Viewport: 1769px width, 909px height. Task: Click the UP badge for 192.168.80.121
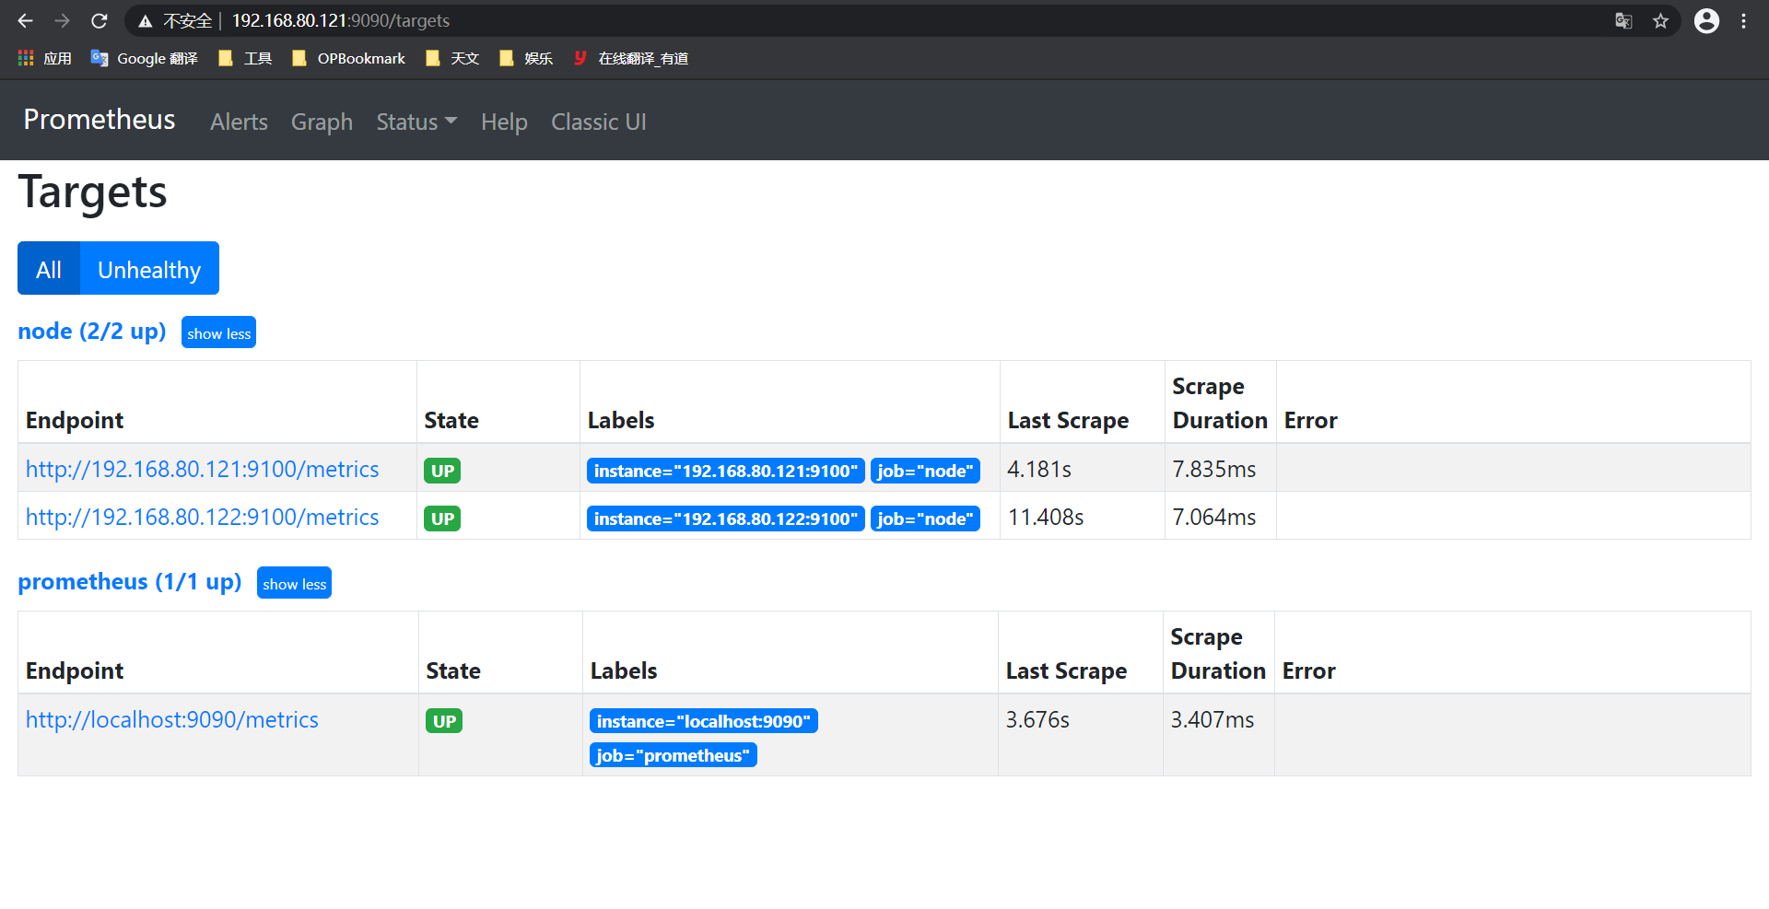(x=442, y=471)
